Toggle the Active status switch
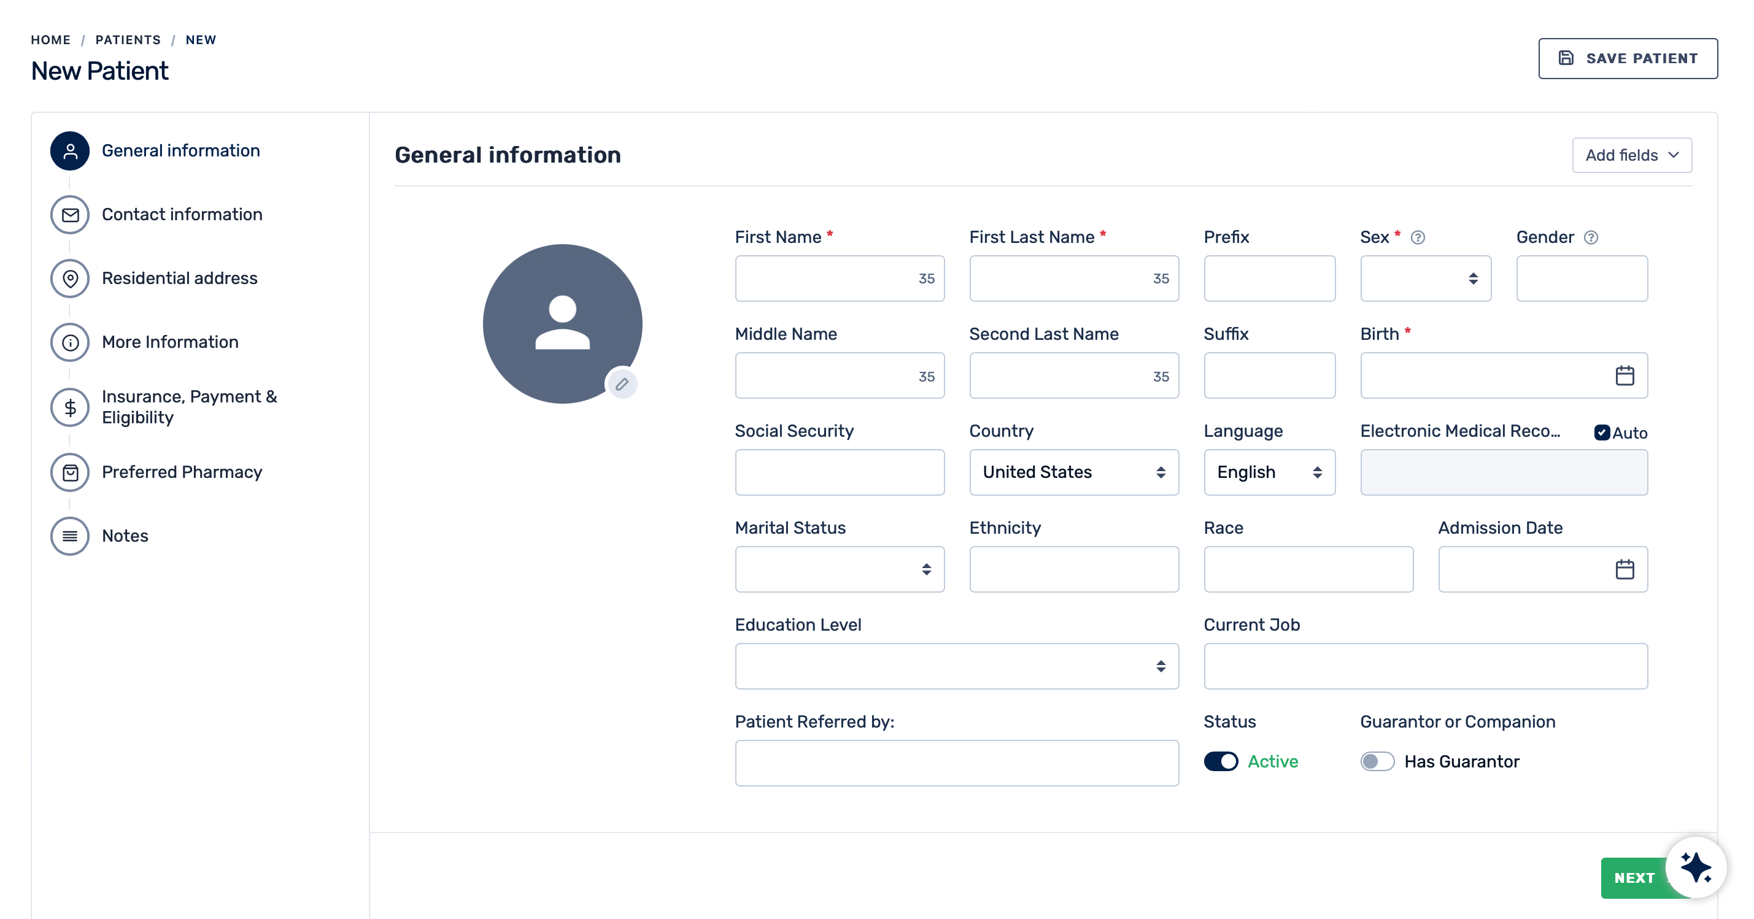 (x=1221, y=761)
